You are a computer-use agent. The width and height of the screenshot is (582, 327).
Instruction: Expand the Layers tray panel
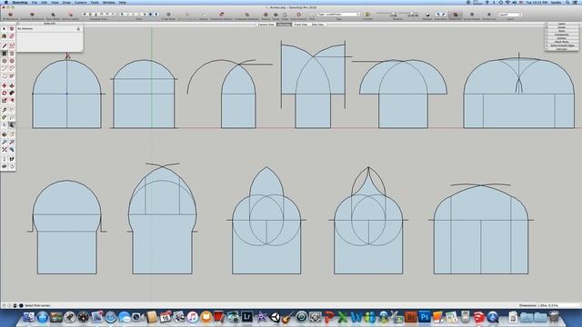pos(562,24)
